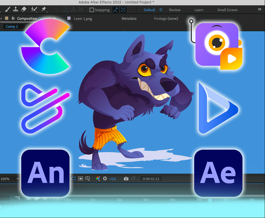This screenshot has width=265, height=218.
Task: Click the 0:00:02:22 timecode
Action: 151,179
